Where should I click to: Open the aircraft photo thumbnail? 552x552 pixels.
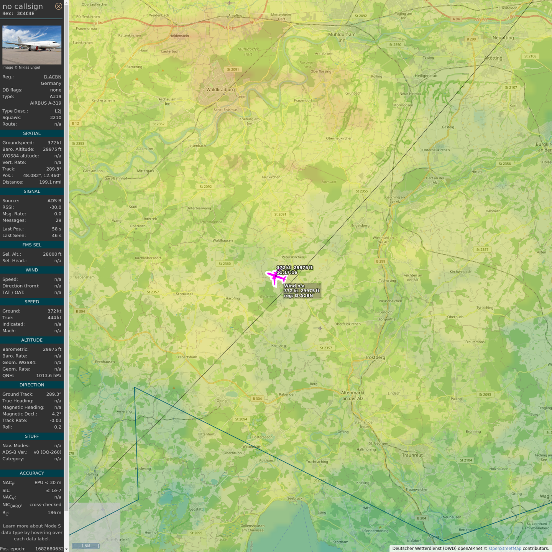tap(32, 45)
